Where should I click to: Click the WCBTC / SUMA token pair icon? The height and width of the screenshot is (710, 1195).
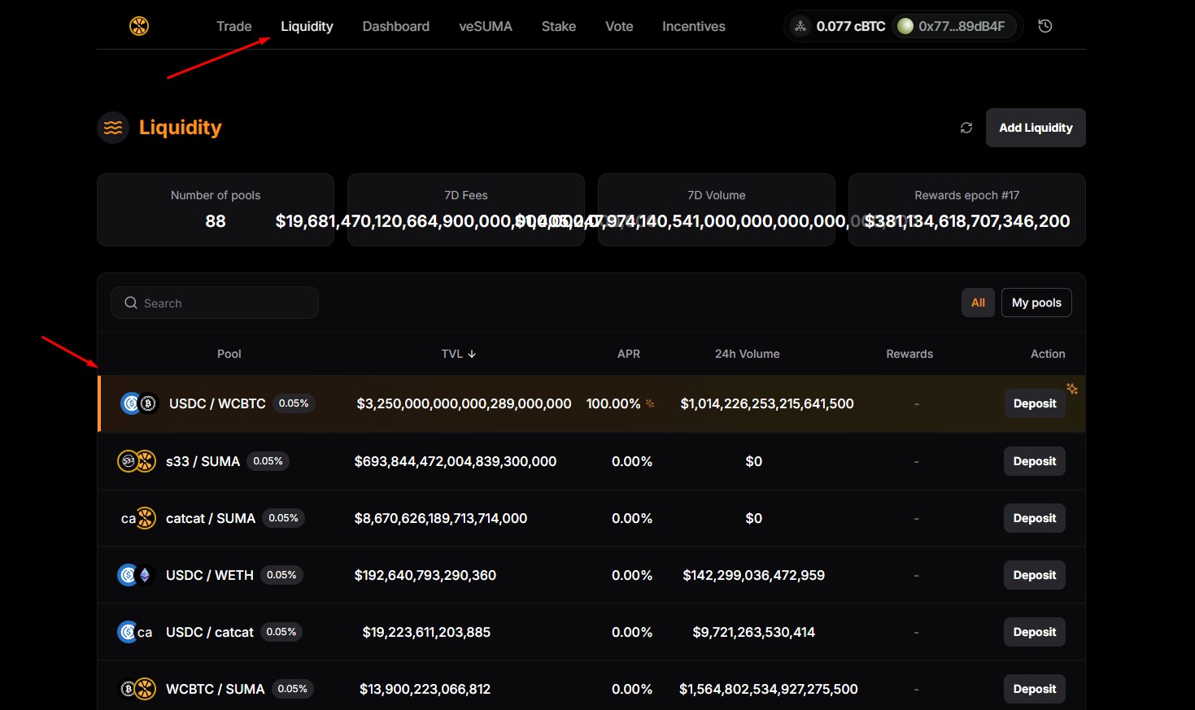tap(137, 689)
